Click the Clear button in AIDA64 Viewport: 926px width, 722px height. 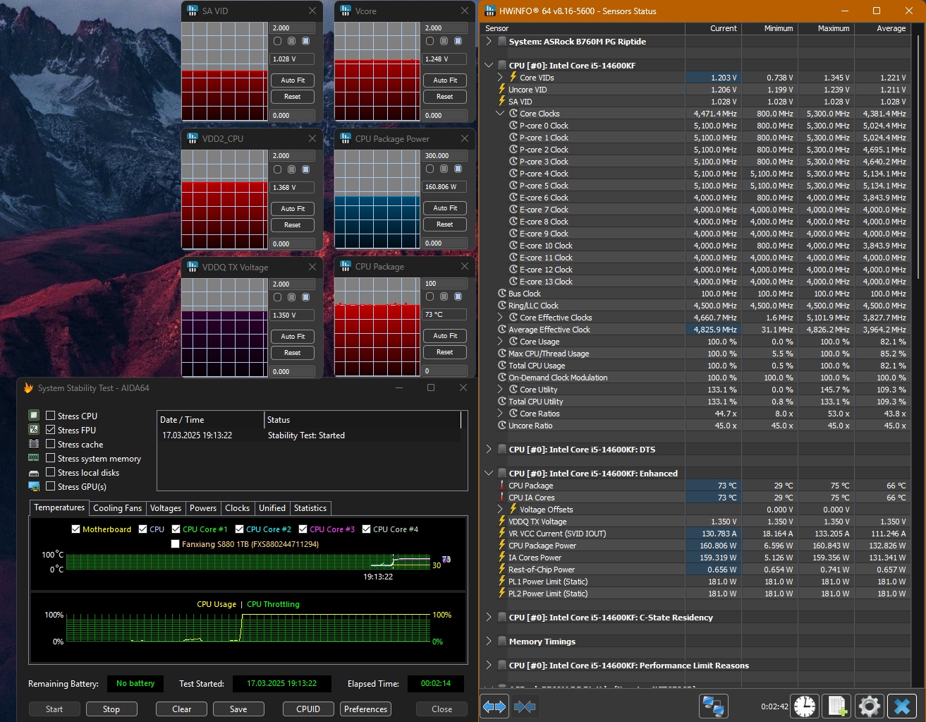click(x=182, y=709)
